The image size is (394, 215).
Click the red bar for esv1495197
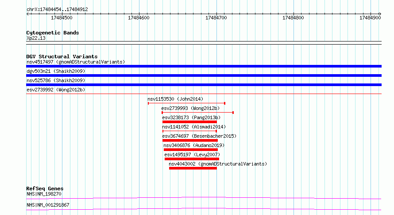[x=192, y=159]
